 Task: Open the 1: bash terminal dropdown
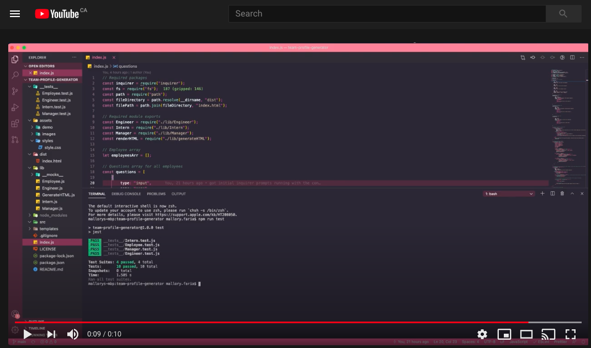coord(509,194)
